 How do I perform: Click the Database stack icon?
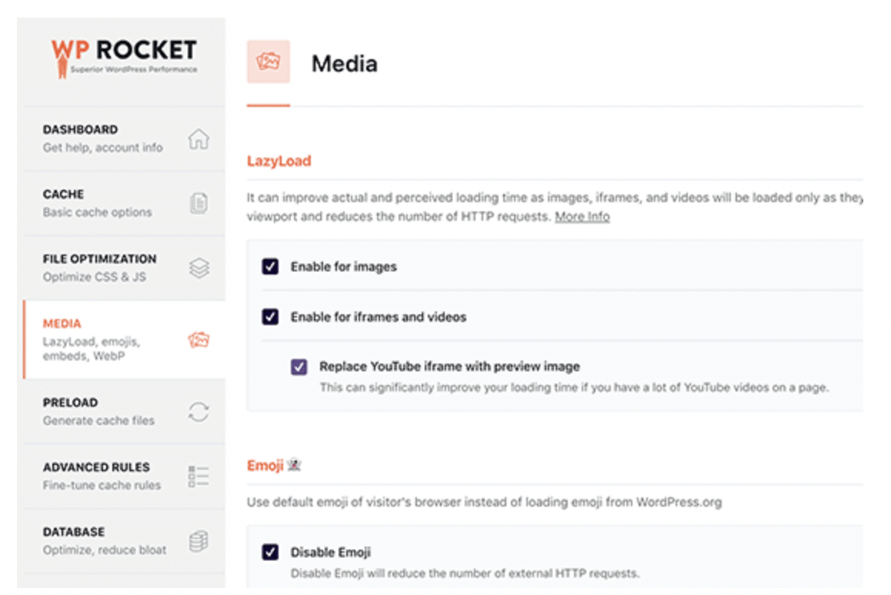pos(199,541)
